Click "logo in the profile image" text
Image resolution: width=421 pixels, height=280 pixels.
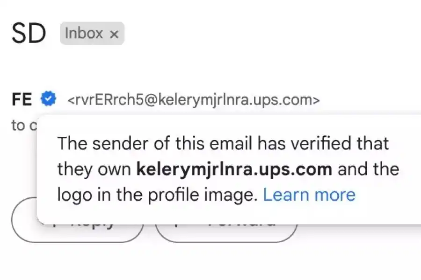(x=158, y=195)
